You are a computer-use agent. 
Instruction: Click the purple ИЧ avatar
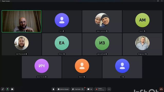pos(42,66)
